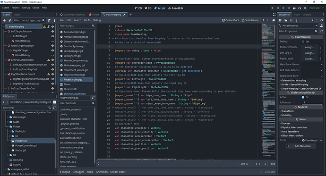
Task: Open the script icon on PoseWarping node
Action: coord(49,26)
